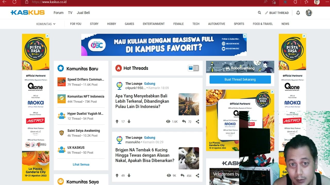The width and height of the screenshot is (330, 185).
Task: Open the TV menu
Action: [70, 13]
